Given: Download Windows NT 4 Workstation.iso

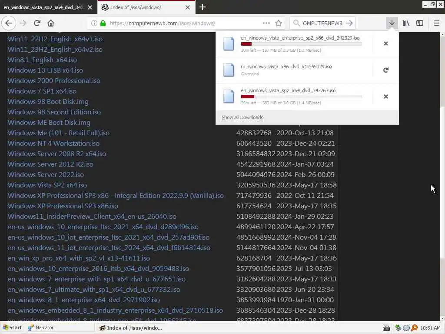Looking at the screenshot, I should coord(53,144).
